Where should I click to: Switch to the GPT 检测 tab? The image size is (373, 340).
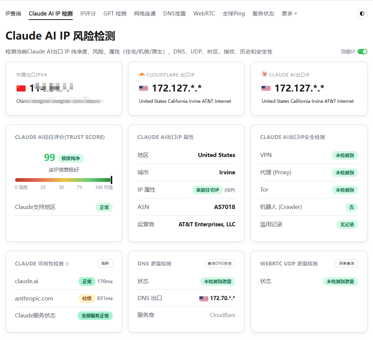pos(115,14)
